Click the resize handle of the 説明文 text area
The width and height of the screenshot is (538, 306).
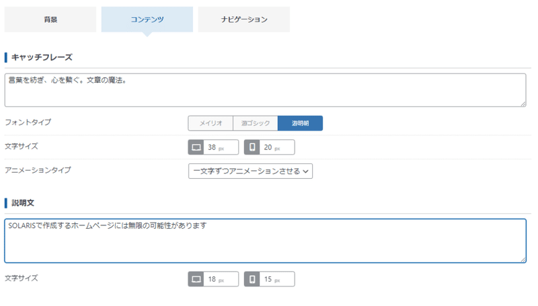click(x=523, y=260)
